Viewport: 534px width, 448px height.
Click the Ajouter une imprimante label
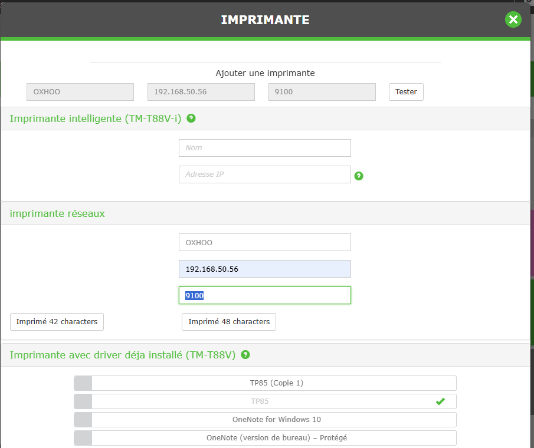(x=265, y=73)
